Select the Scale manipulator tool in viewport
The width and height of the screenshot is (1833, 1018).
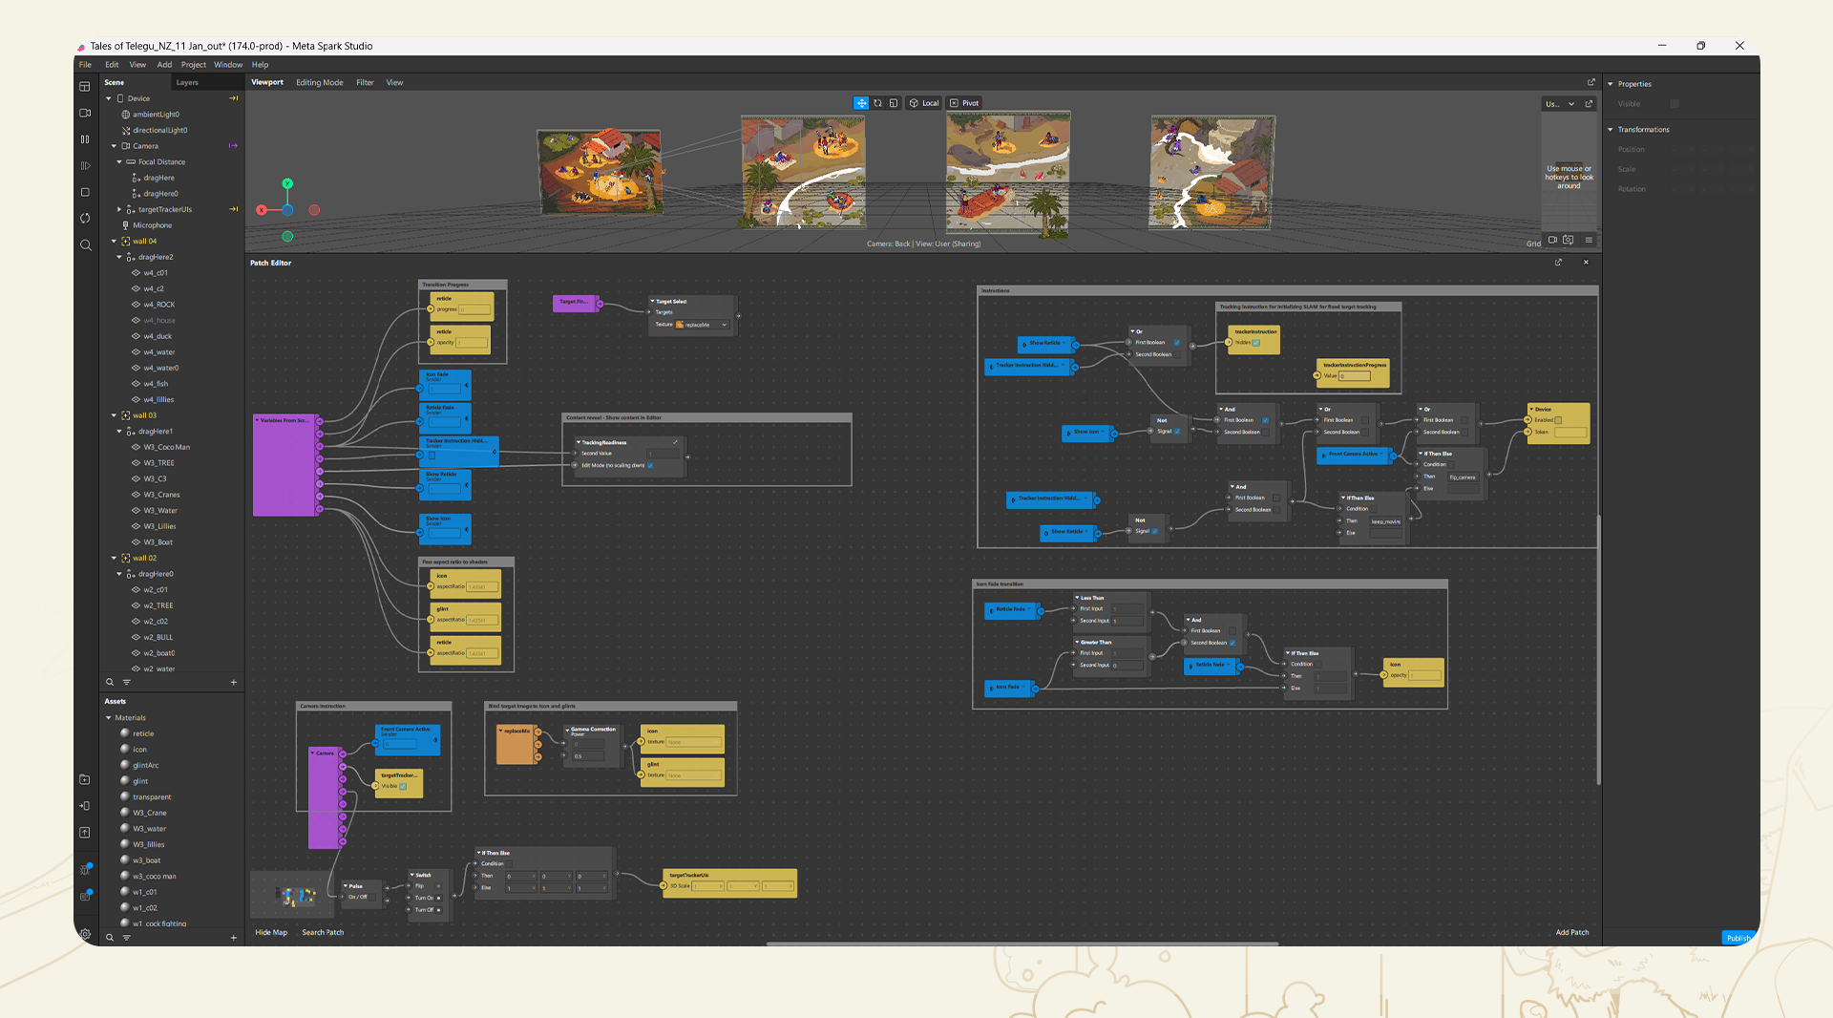click(894, 103)
